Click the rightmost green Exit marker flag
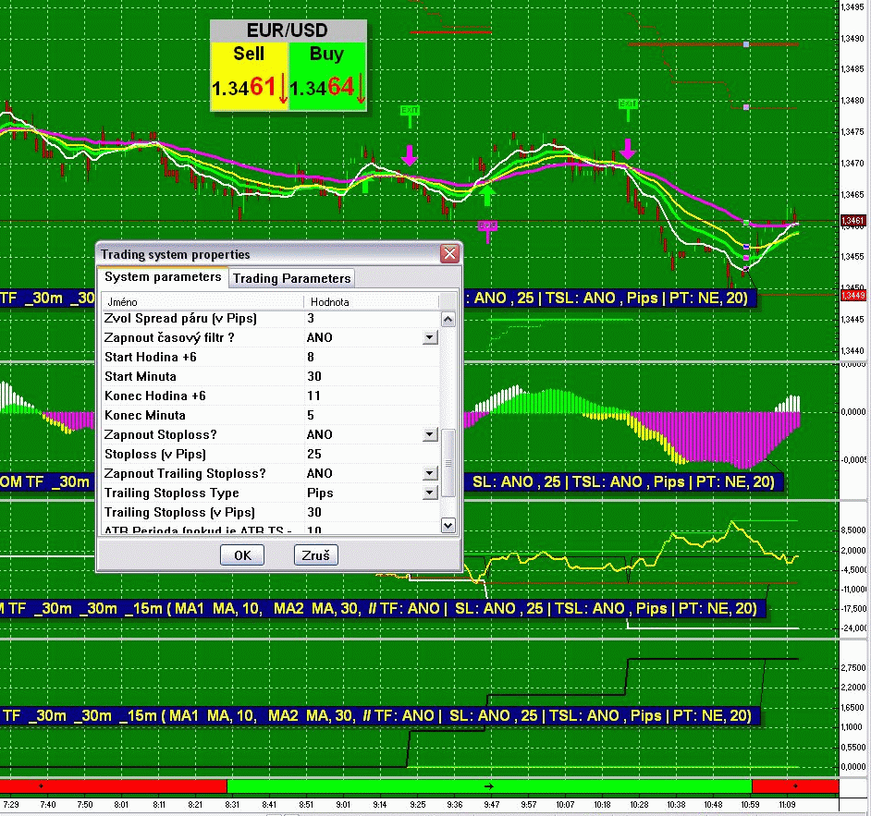 click(x=628, y=104)
